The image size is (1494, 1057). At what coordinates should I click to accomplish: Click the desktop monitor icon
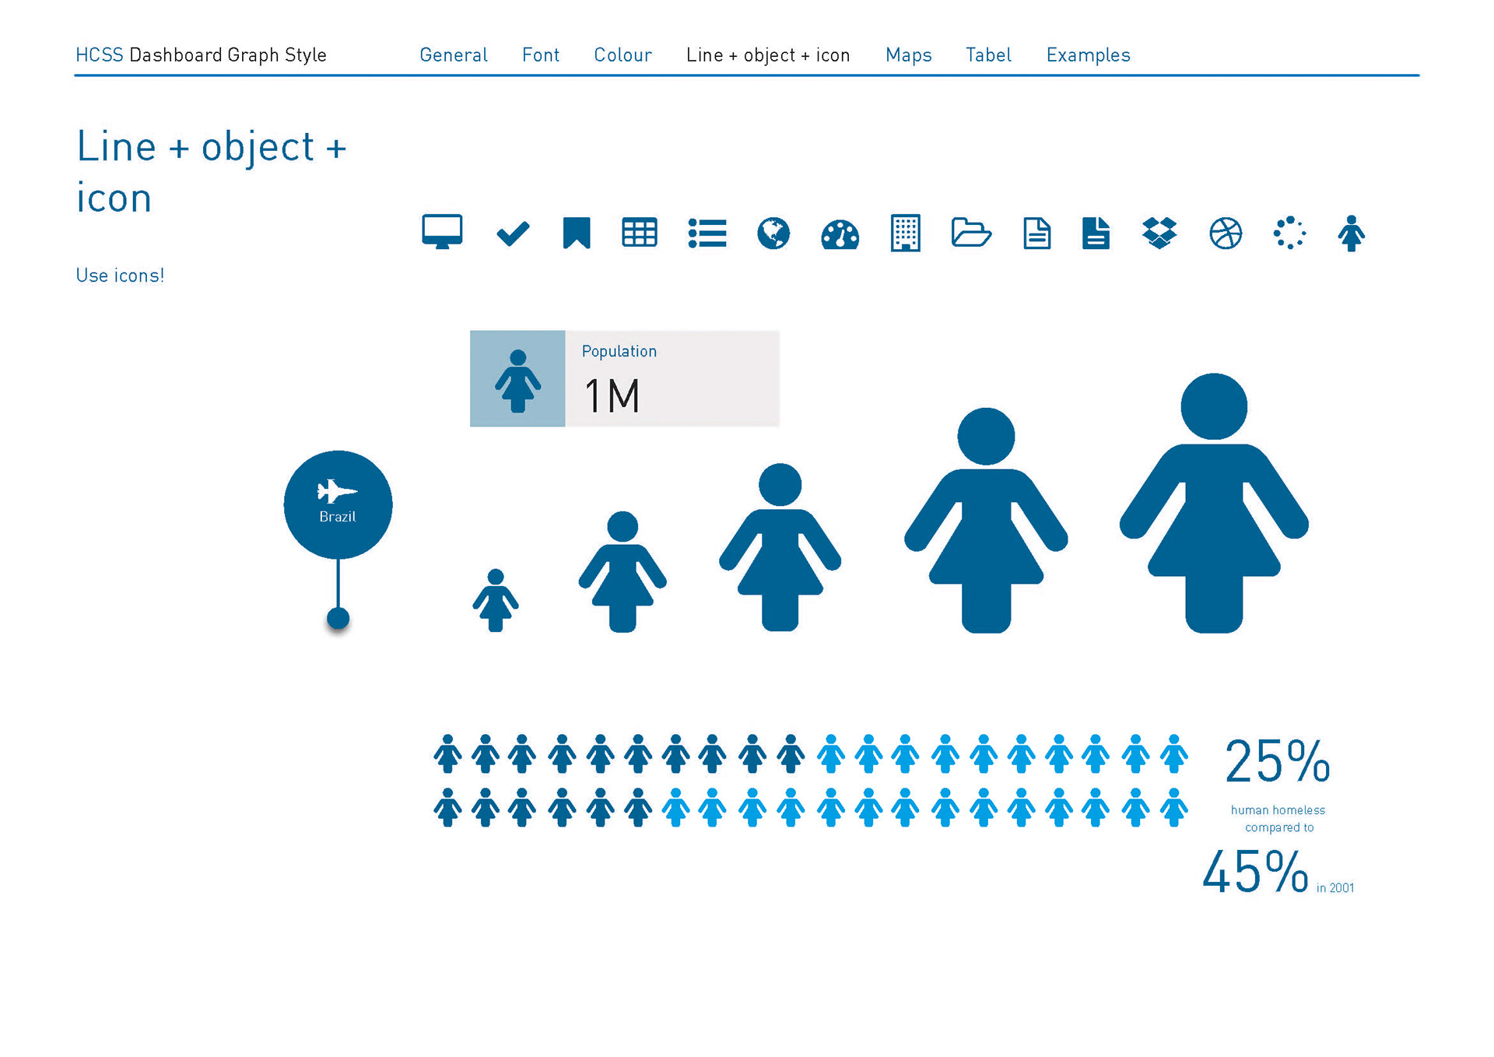[442, 232]
